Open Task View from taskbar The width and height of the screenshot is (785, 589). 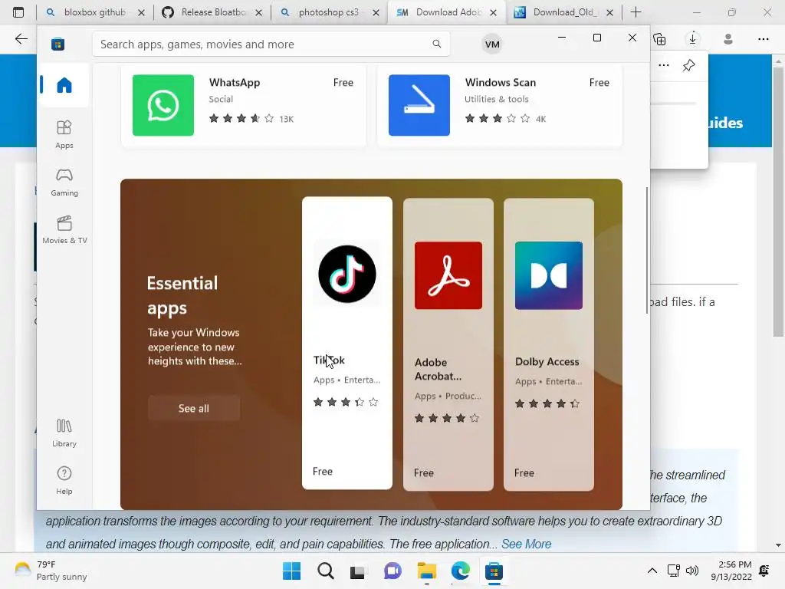[x=357, y=571]
